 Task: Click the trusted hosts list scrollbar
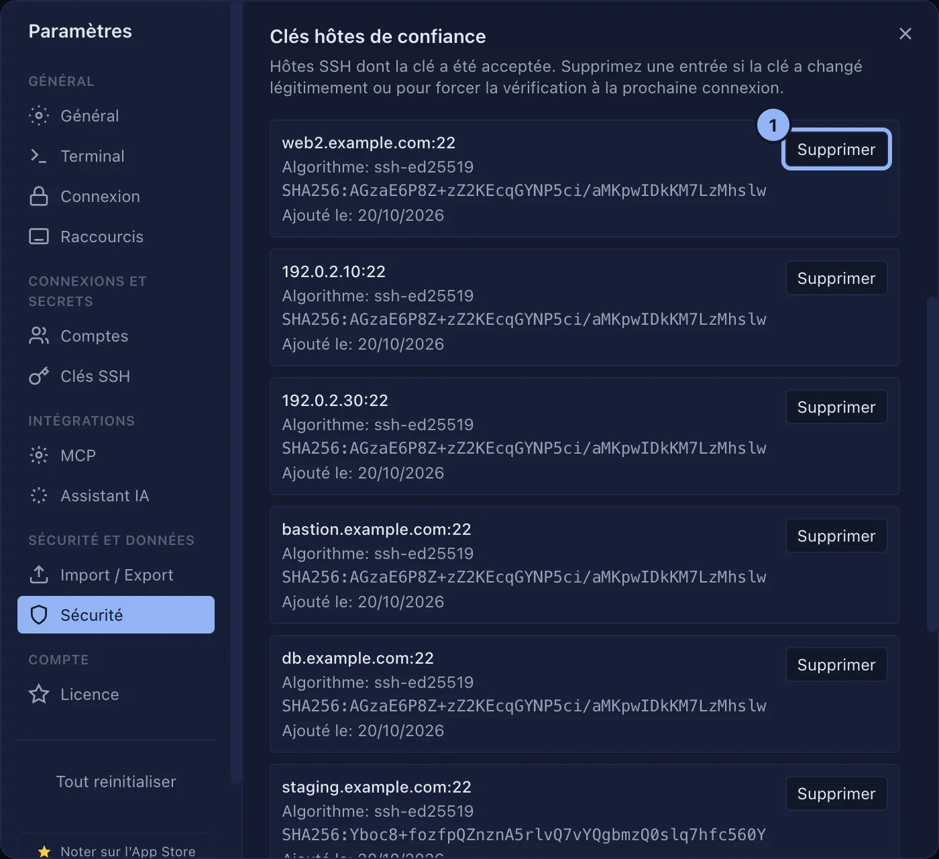coord(932,463)
